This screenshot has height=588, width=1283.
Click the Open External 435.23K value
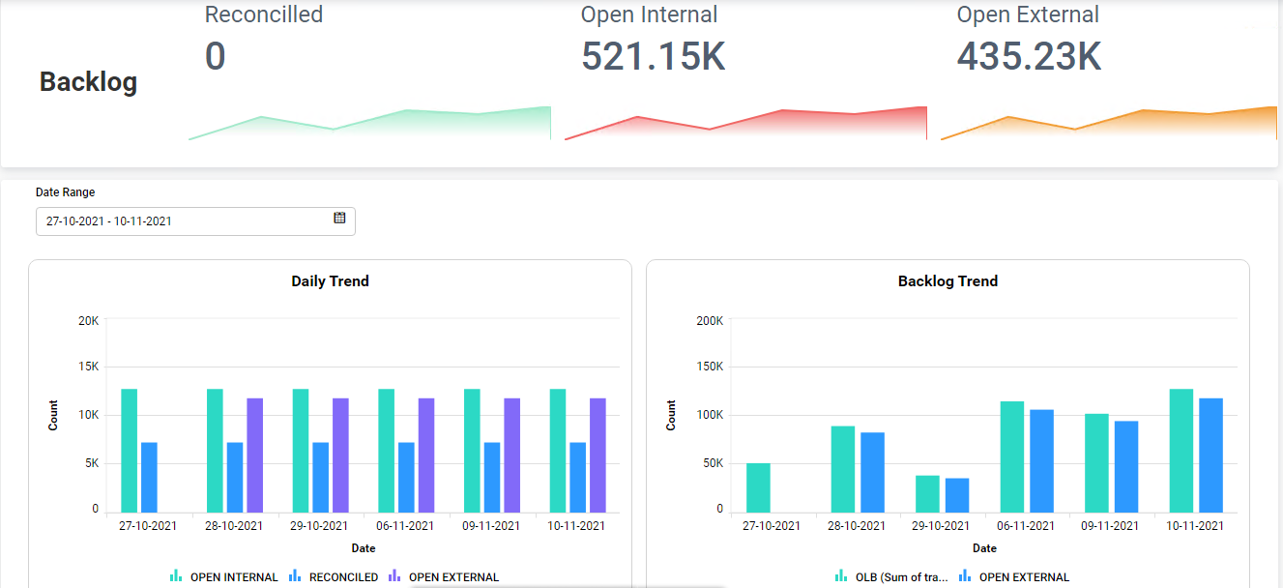[x=1029, y=57]
